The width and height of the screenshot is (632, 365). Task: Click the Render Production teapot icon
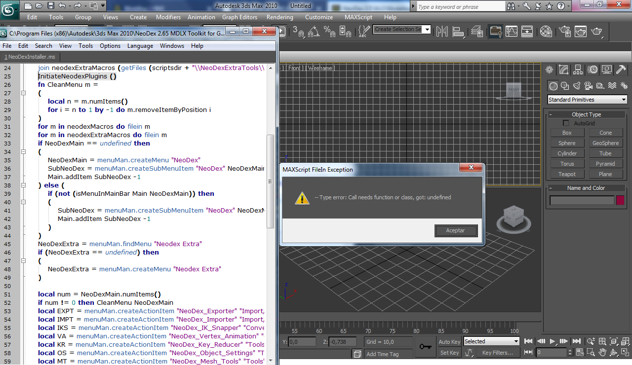pyautogui.click(x=597, y=32)
